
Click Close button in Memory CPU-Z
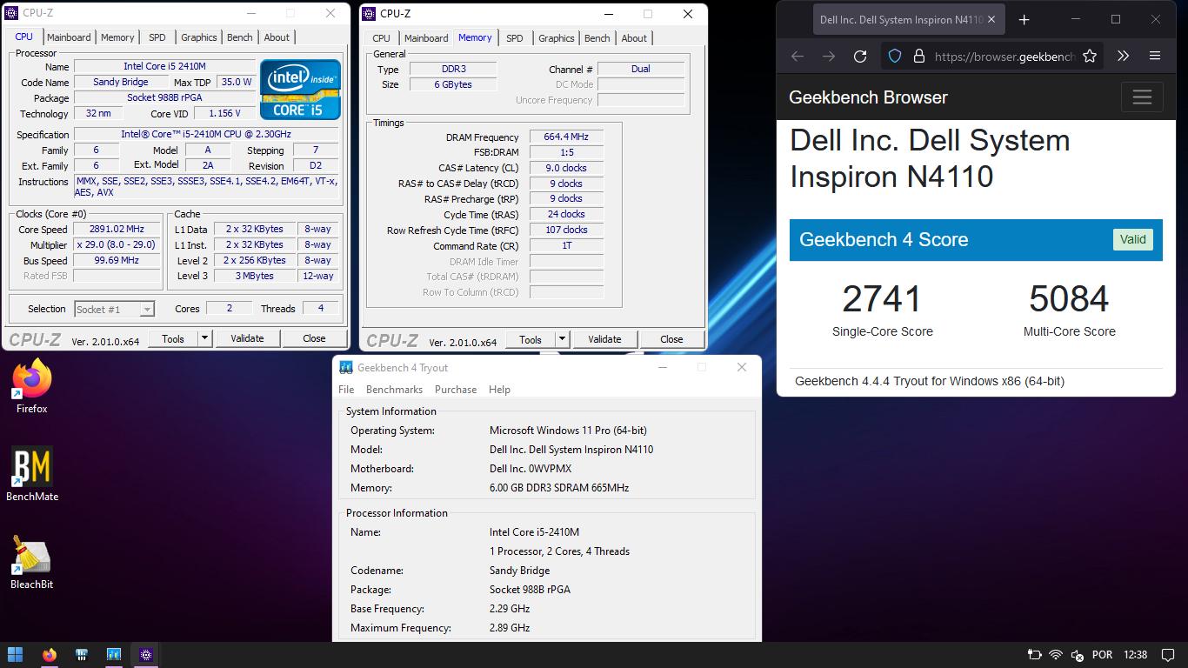(671, 339)
